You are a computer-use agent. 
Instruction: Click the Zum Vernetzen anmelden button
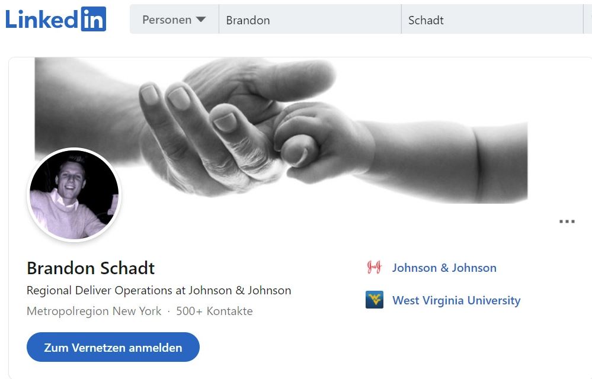point(113,348)
